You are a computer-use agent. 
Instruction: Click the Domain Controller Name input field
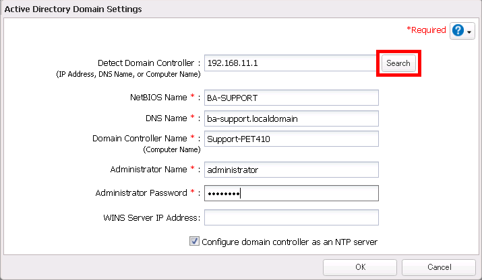291,139
